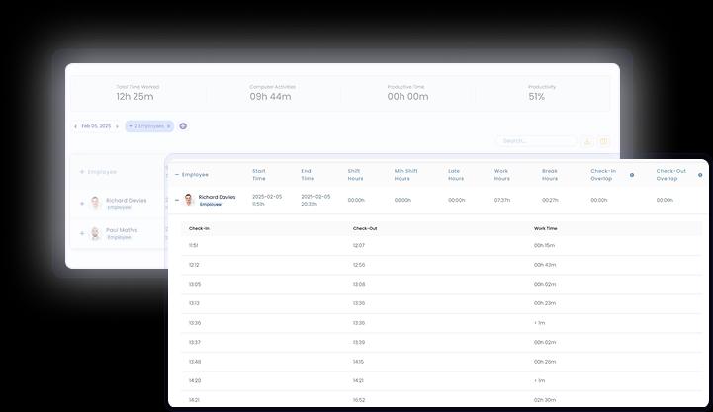713x412 pixels.
Task: Click the Richard Davies name link
Action: pyautogui.click(x=217, y=197)
